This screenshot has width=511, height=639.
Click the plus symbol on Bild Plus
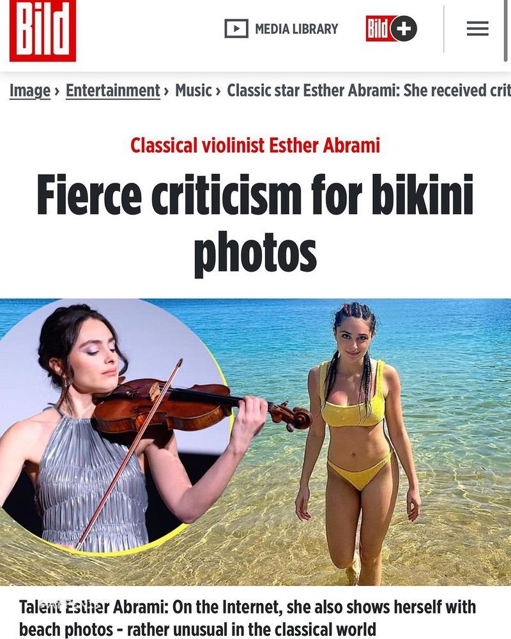coord(404,29)
